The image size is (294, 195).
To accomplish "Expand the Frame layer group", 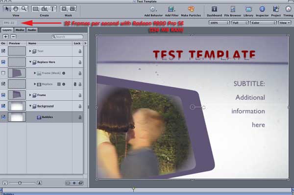I will tap(30, 95).
